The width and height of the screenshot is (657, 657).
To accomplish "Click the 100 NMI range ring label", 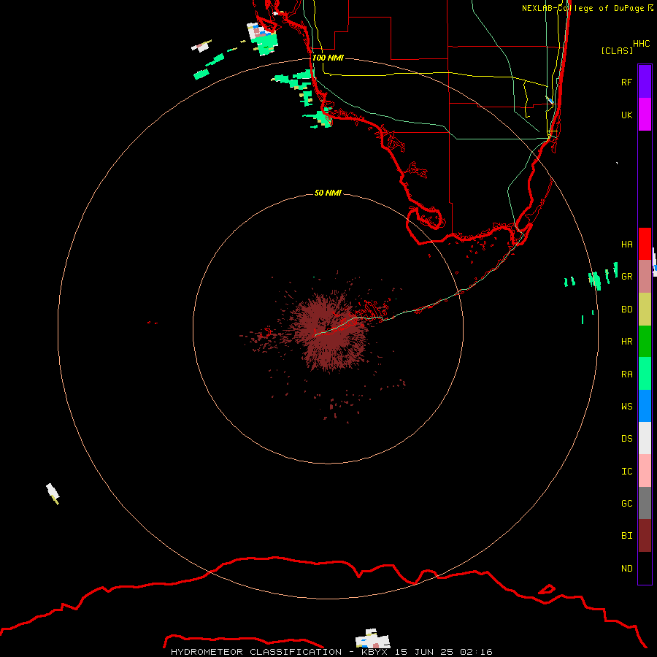I will (328, 58).
